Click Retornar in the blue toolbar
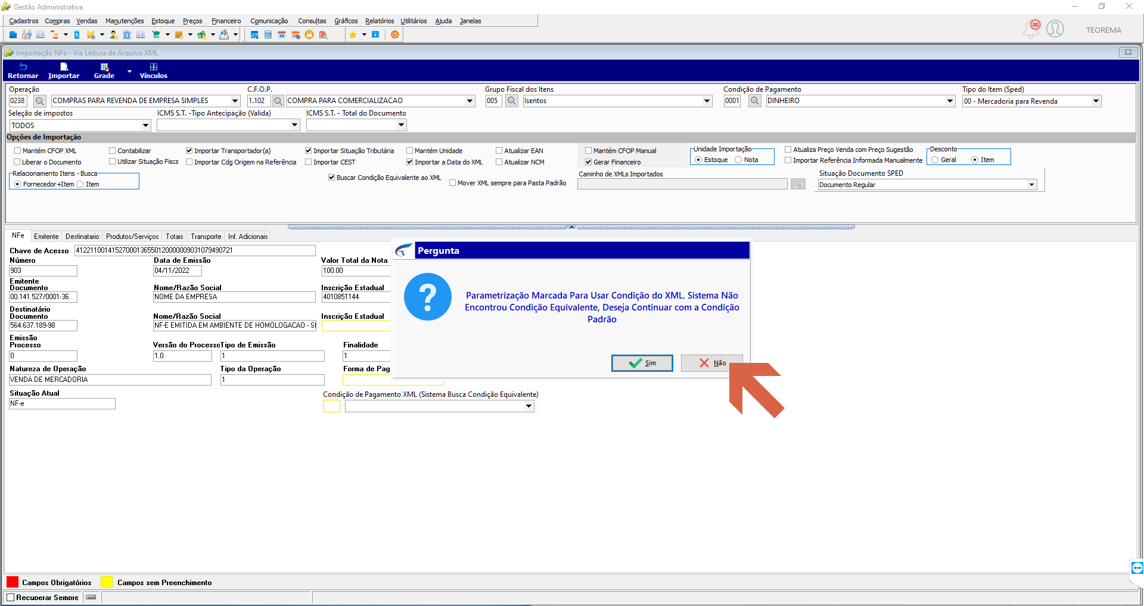This screenshot has width=1144, height=606. point(23,71)
